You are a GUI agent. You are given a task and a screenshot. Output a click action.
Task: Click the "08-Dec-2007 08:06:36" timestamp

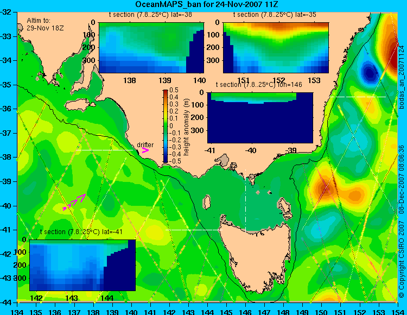click(x=402, y=179)
